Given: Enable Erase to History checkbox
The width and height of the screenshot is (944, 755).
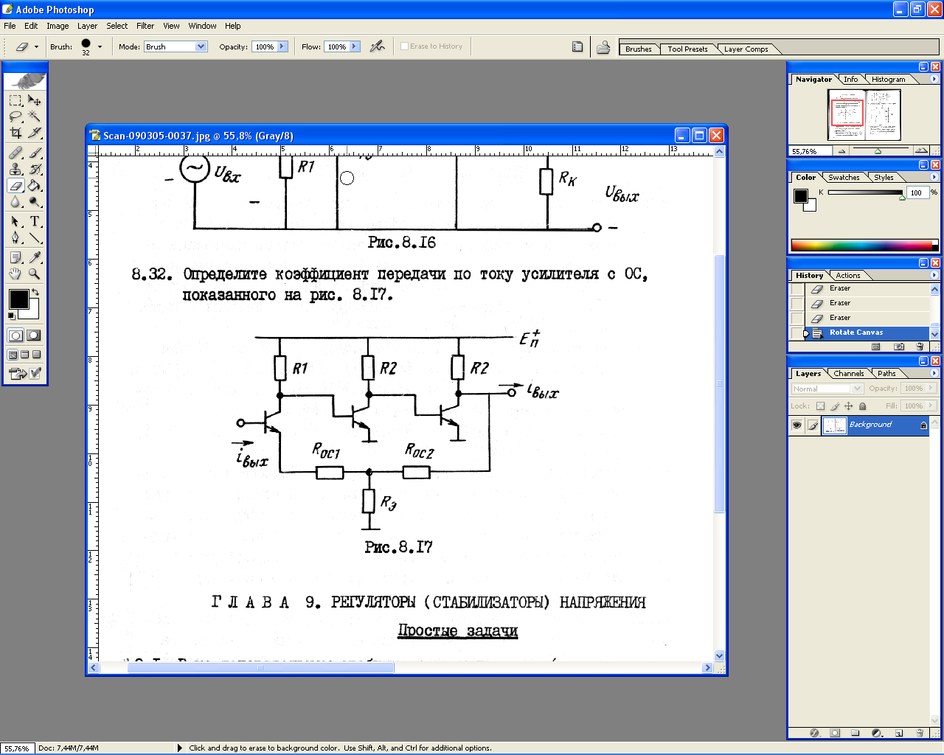Looking at the screenshot, I should [x=404, y=46].
